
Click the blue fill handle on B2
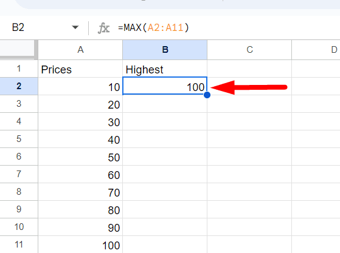(207, 95)
